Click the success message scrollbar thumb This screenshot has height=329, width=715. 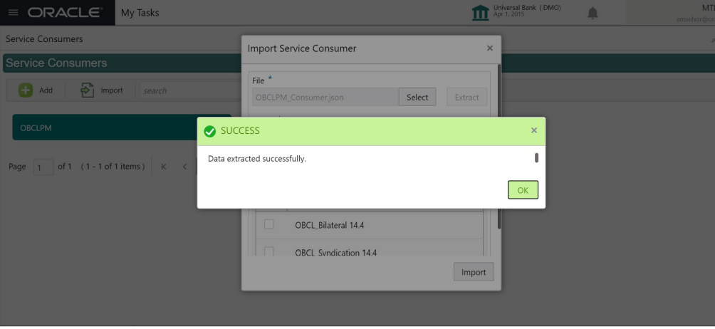click(x=536, y=157)
